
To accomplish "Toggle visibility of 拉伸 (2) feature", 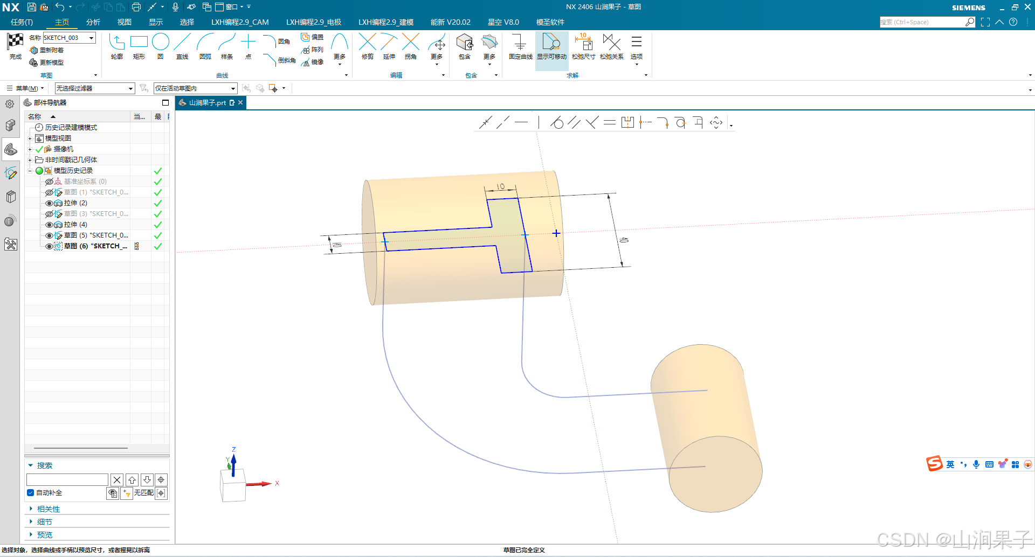I will click(49, 203).
